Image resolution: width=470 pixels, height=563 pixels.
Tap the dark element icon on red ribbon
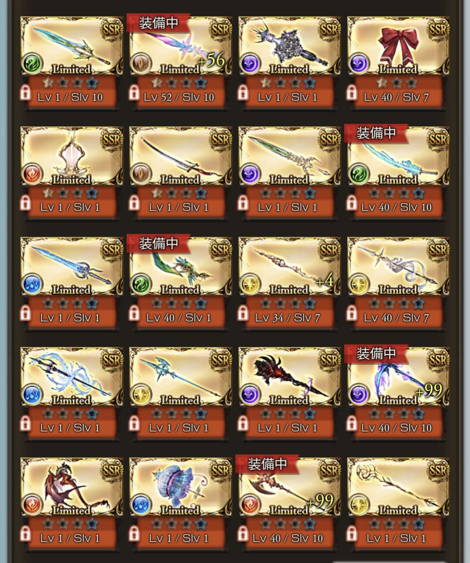359,64
